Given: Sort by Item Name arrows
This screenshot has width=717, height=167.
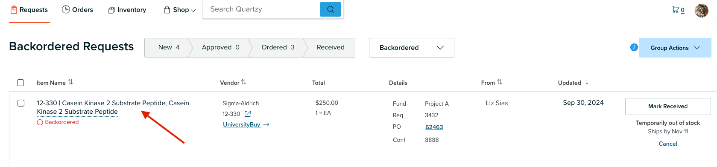Looking at the screenshot, I should 70,82.
